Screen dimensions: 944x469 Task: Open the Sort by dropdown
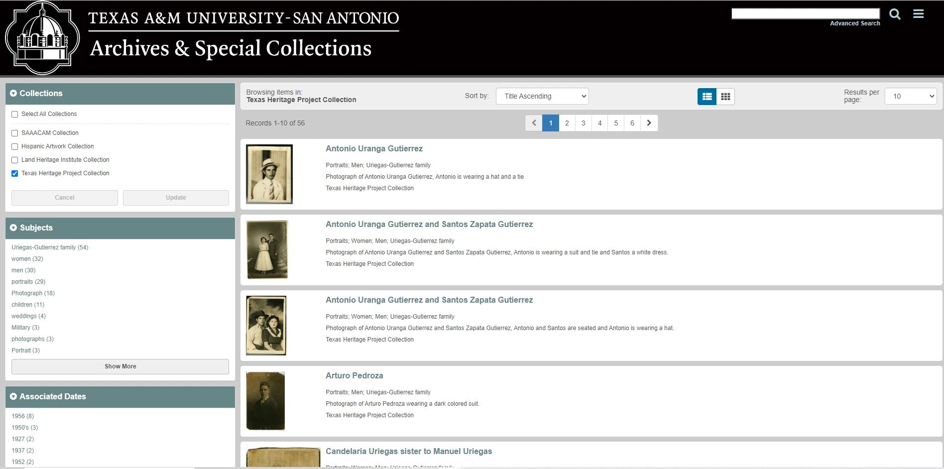pos(542,96)
